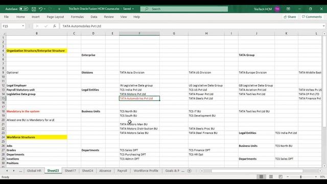Image resolution: width=327 pixels, height=184 pixels.
Task: Select column H header
Action: point(206,33)
